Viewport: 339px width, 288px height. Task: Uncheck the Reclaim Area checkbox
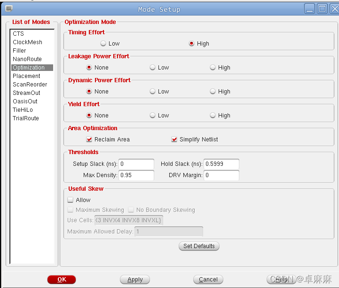pyautogui.click(x=89, y=139)
